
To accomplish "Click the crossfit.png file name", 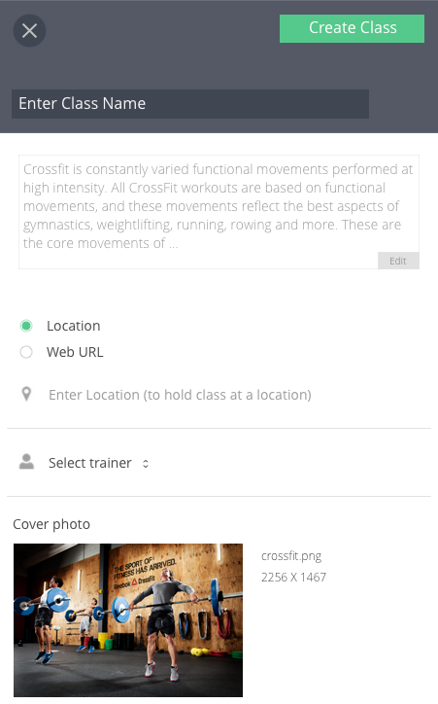I will coord(291,556).
